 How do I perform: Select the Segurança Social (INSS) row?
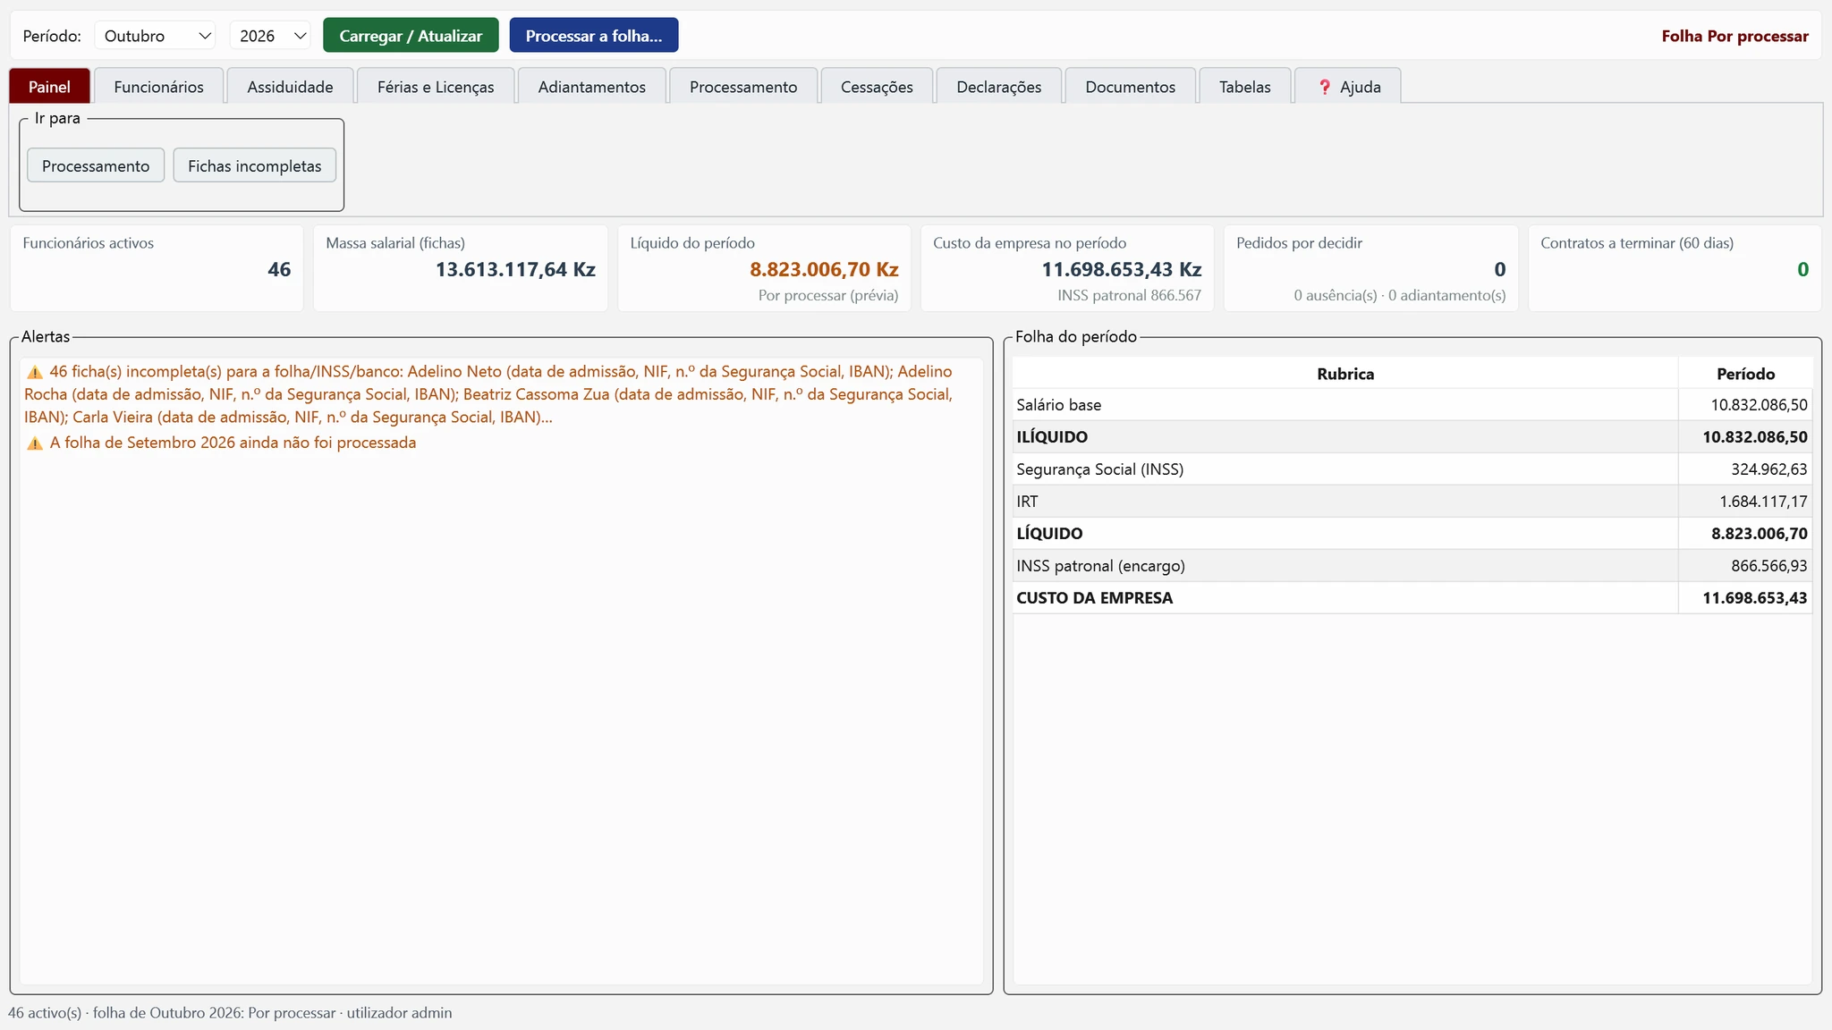coord(1412,469)
